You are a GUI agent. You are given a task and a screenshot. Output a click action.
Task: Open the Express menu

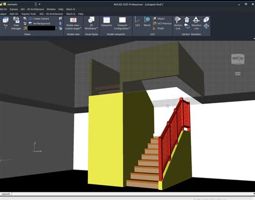(x=14, y=9)
